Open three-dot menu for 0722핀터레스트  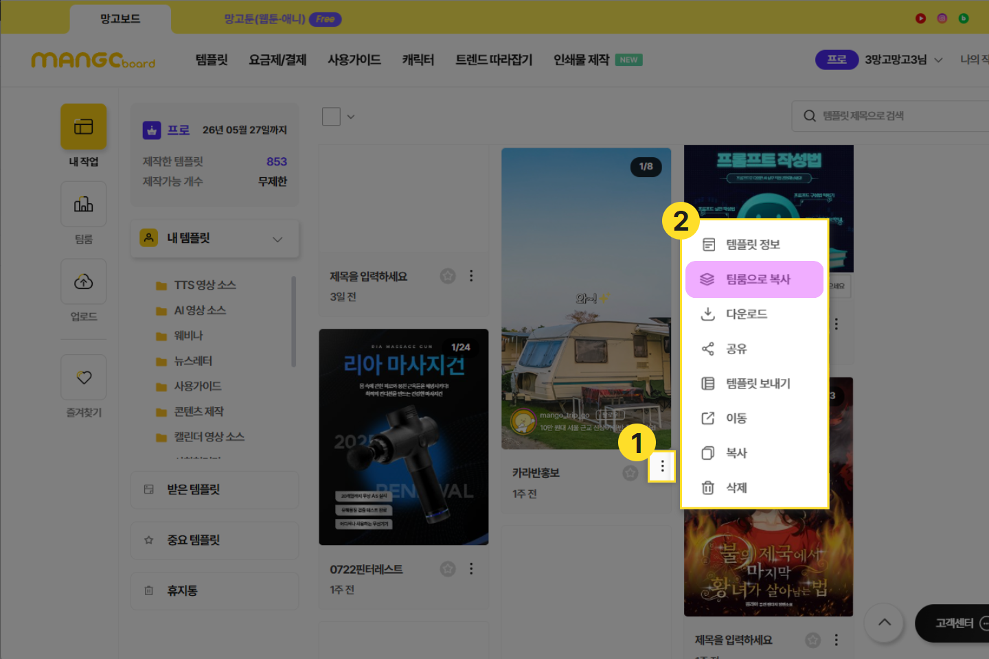(x=471, y=569)
